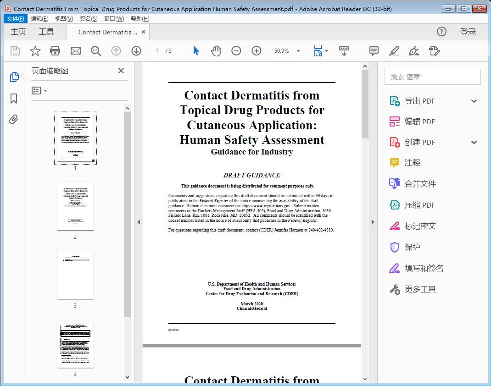Image resolution: width=491 pixels, height=386 pixels.
Task: Activate the selection arrow tool
Action: click(195, 51)
